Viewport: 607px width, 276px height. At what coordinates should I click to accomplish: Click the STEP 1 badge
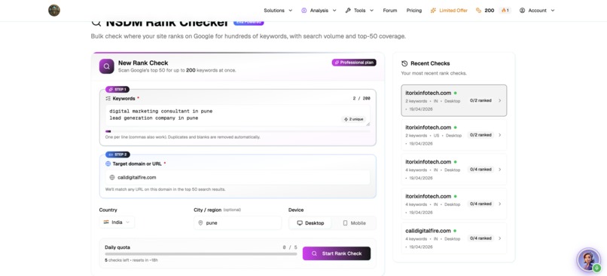117,89
